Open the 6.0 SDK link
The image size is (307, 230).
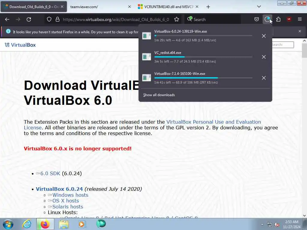point(50,173)
